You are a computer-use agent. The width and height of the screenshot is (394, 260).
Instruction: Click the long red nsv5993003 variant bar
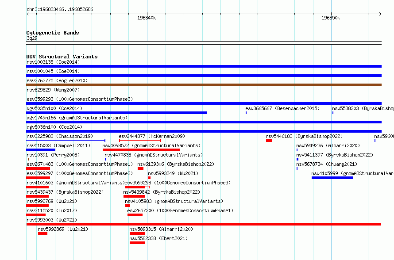(204, 224)
